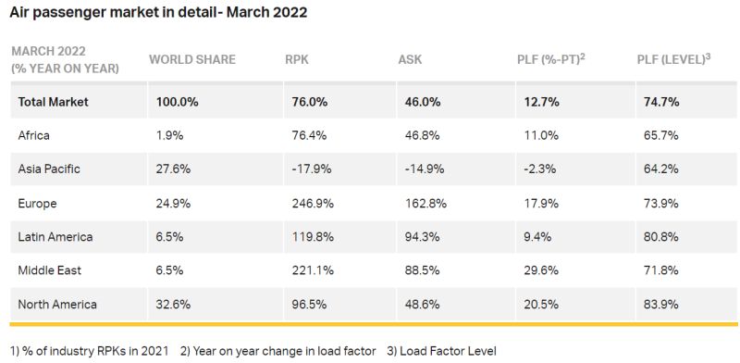The width and height of the screenshot is (740, 363).
Task: Click the PLF (LEVEL) column header
Action: click(674, 59)
